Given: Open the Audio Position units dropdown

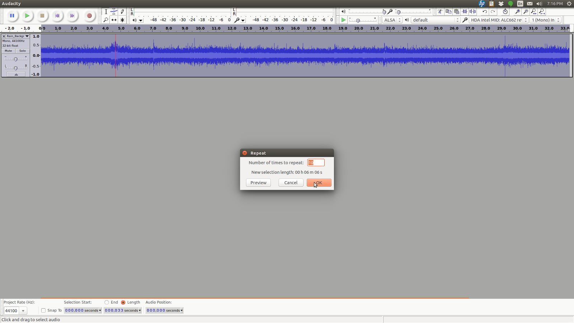Looking at the screenshot, I should coord(182,310).
